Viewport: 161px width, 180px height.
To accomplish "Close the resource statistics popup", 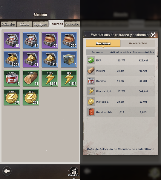I will [153, 35].
